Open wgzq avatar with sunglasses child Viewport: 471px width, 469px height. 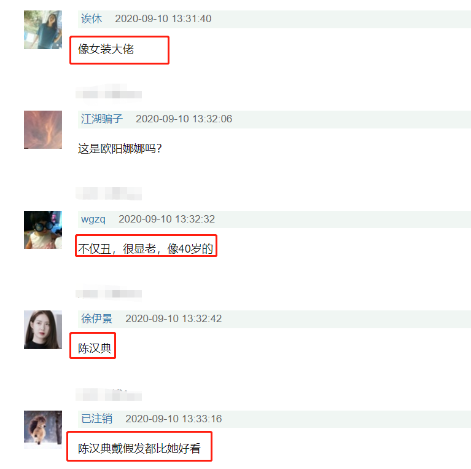pyautogui.click(x=43, y=230)
